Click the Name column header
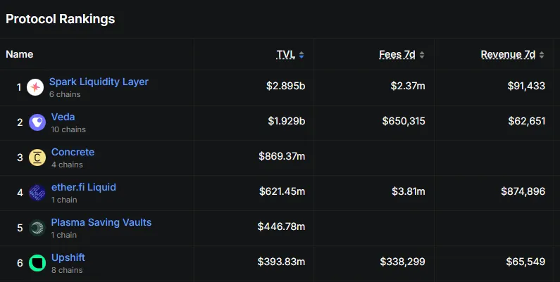This screenshot has height=282, width=560. [x=20, y=54]
